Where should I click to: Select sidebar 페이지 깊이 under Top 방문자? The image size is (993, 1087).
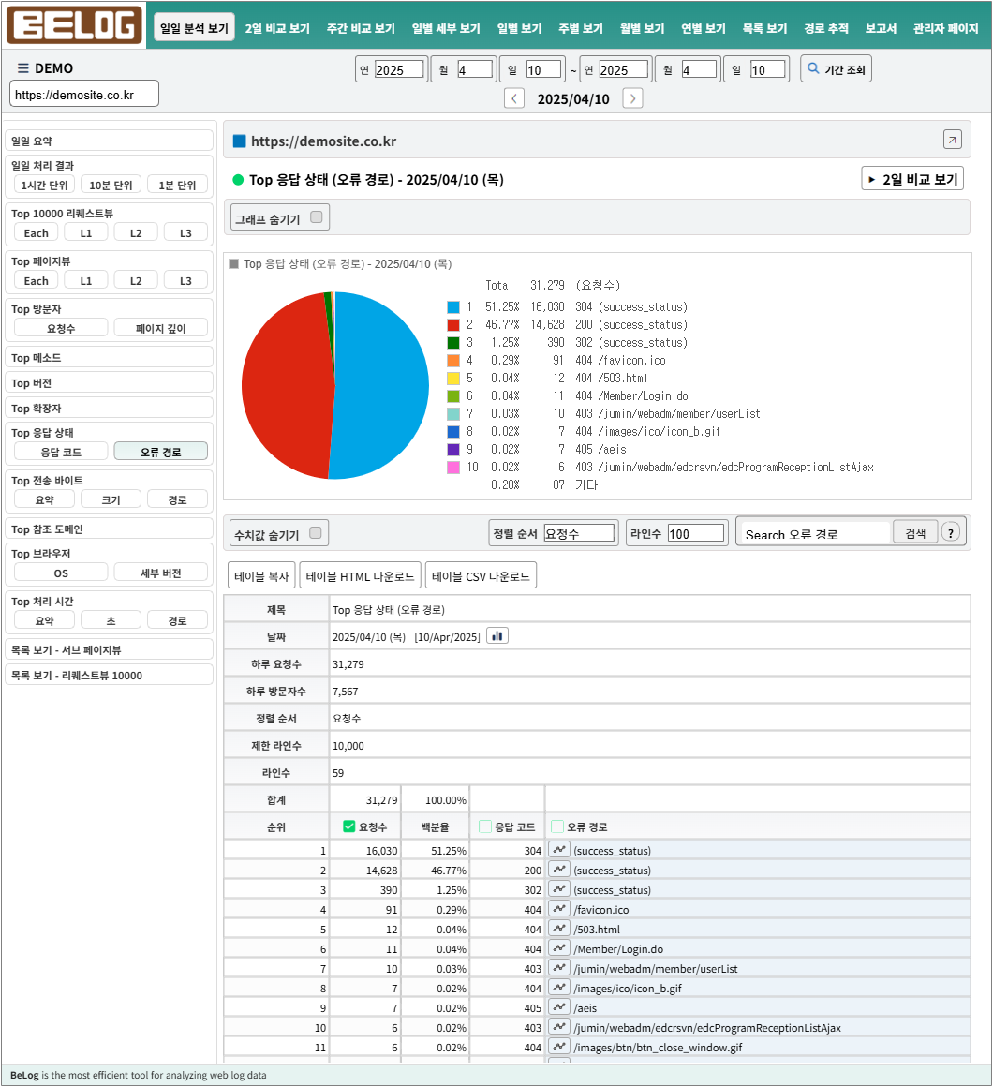pos(161,328)
